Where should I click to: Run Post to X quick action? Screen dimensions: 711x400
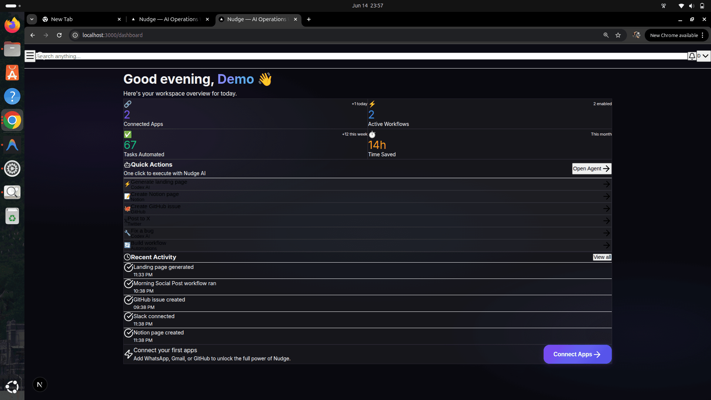367,221
